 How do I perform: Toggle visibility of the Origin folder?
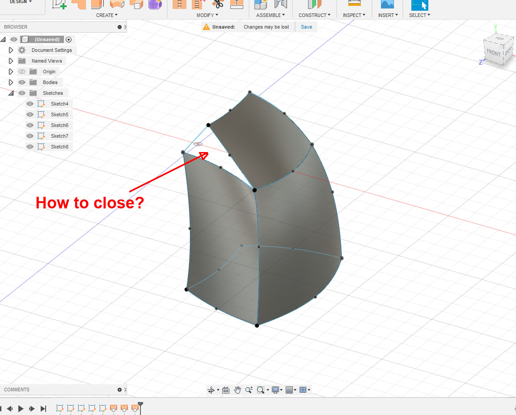pyautogui.click(x=21, y=71)
